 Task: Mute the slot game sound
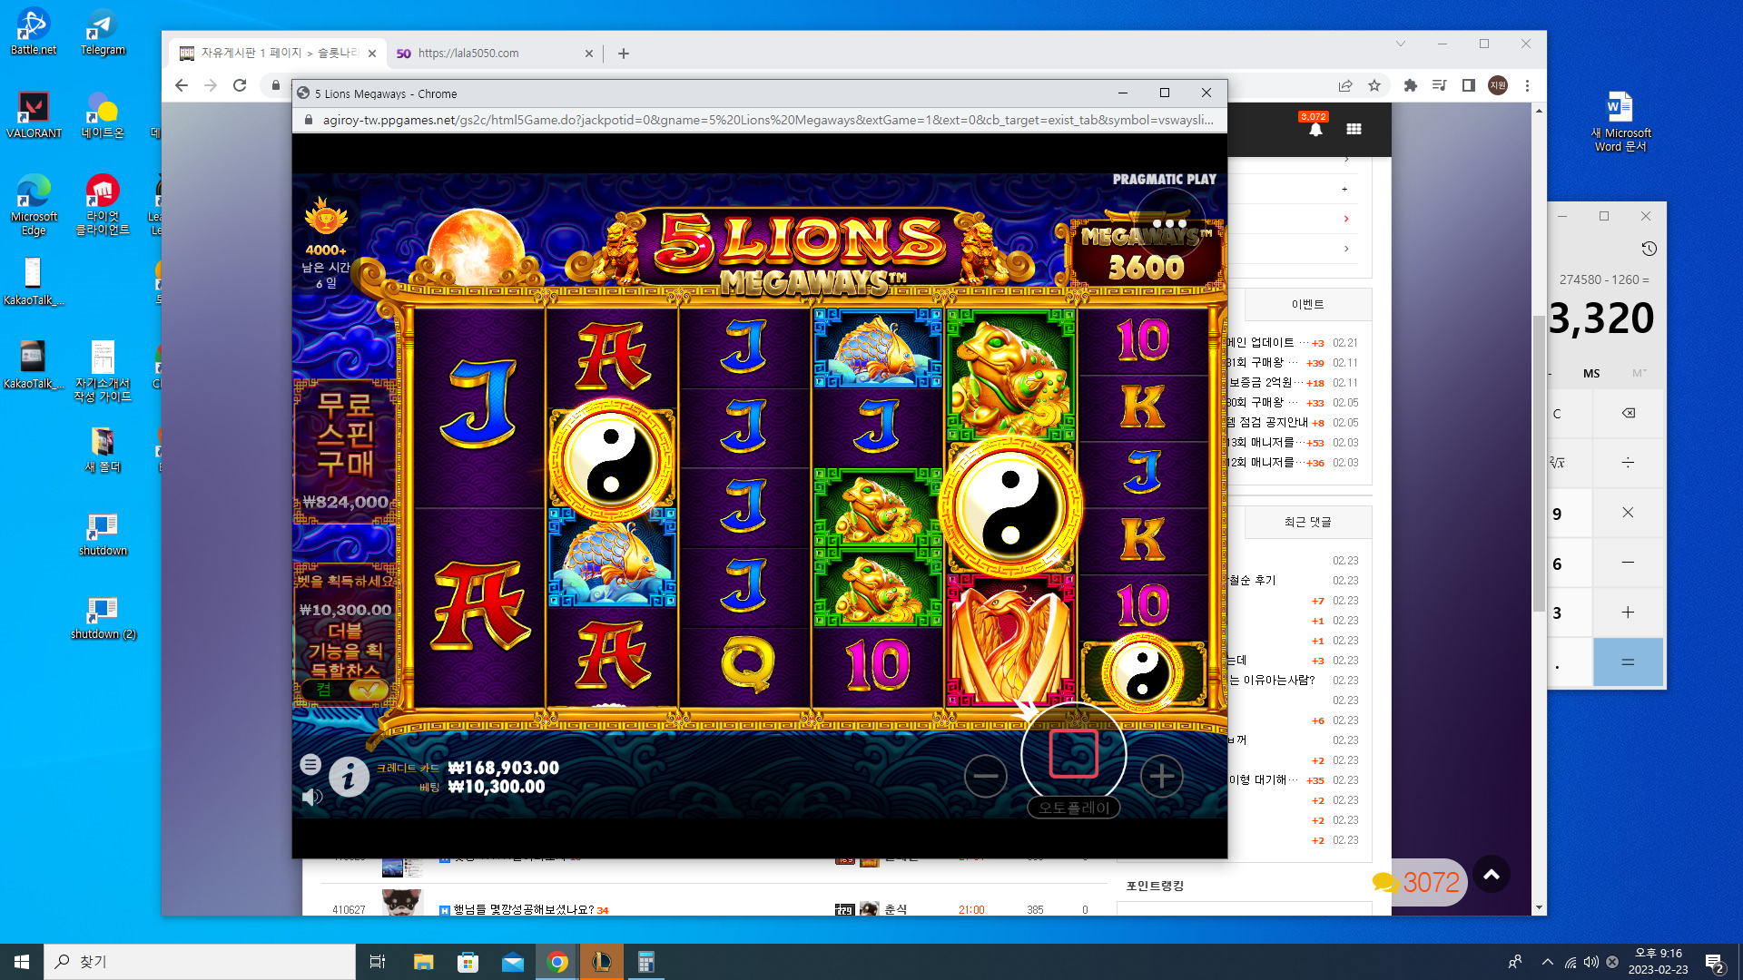click(312, 797)
